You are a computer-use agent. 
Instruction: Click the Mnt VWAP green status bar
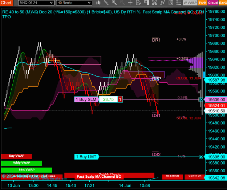tap(27, 170)
